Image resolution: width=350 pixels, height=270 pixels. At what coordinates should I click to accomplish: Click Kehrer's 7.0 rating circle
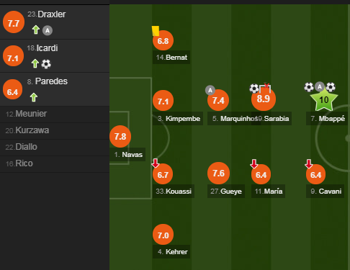click(163, 235)
